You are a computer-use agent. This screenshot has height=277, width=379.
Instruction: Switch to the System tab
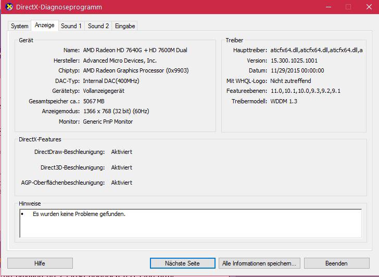click(20, 26)
